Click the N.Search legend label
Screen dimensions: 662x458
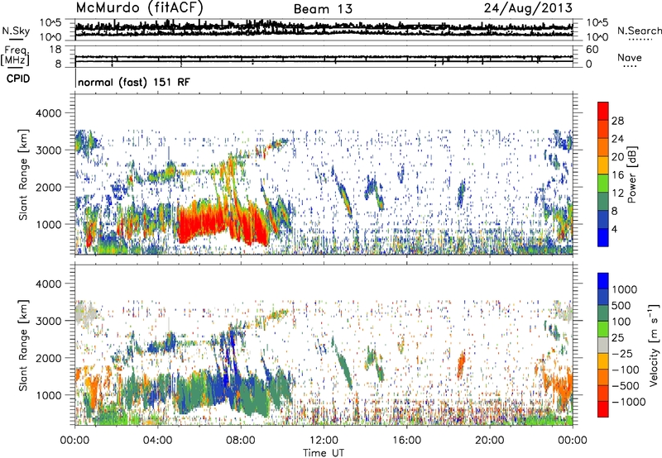pyautogui.click(x=639, y=31)
